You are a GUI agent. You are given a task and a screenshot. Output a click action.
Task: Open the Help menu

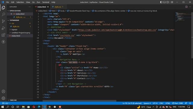click(53, 2)
